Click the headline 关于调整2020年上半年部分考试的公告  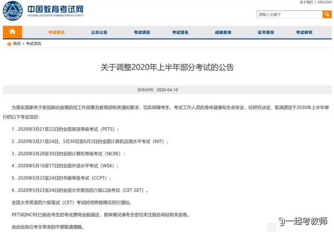pos(167,67)
